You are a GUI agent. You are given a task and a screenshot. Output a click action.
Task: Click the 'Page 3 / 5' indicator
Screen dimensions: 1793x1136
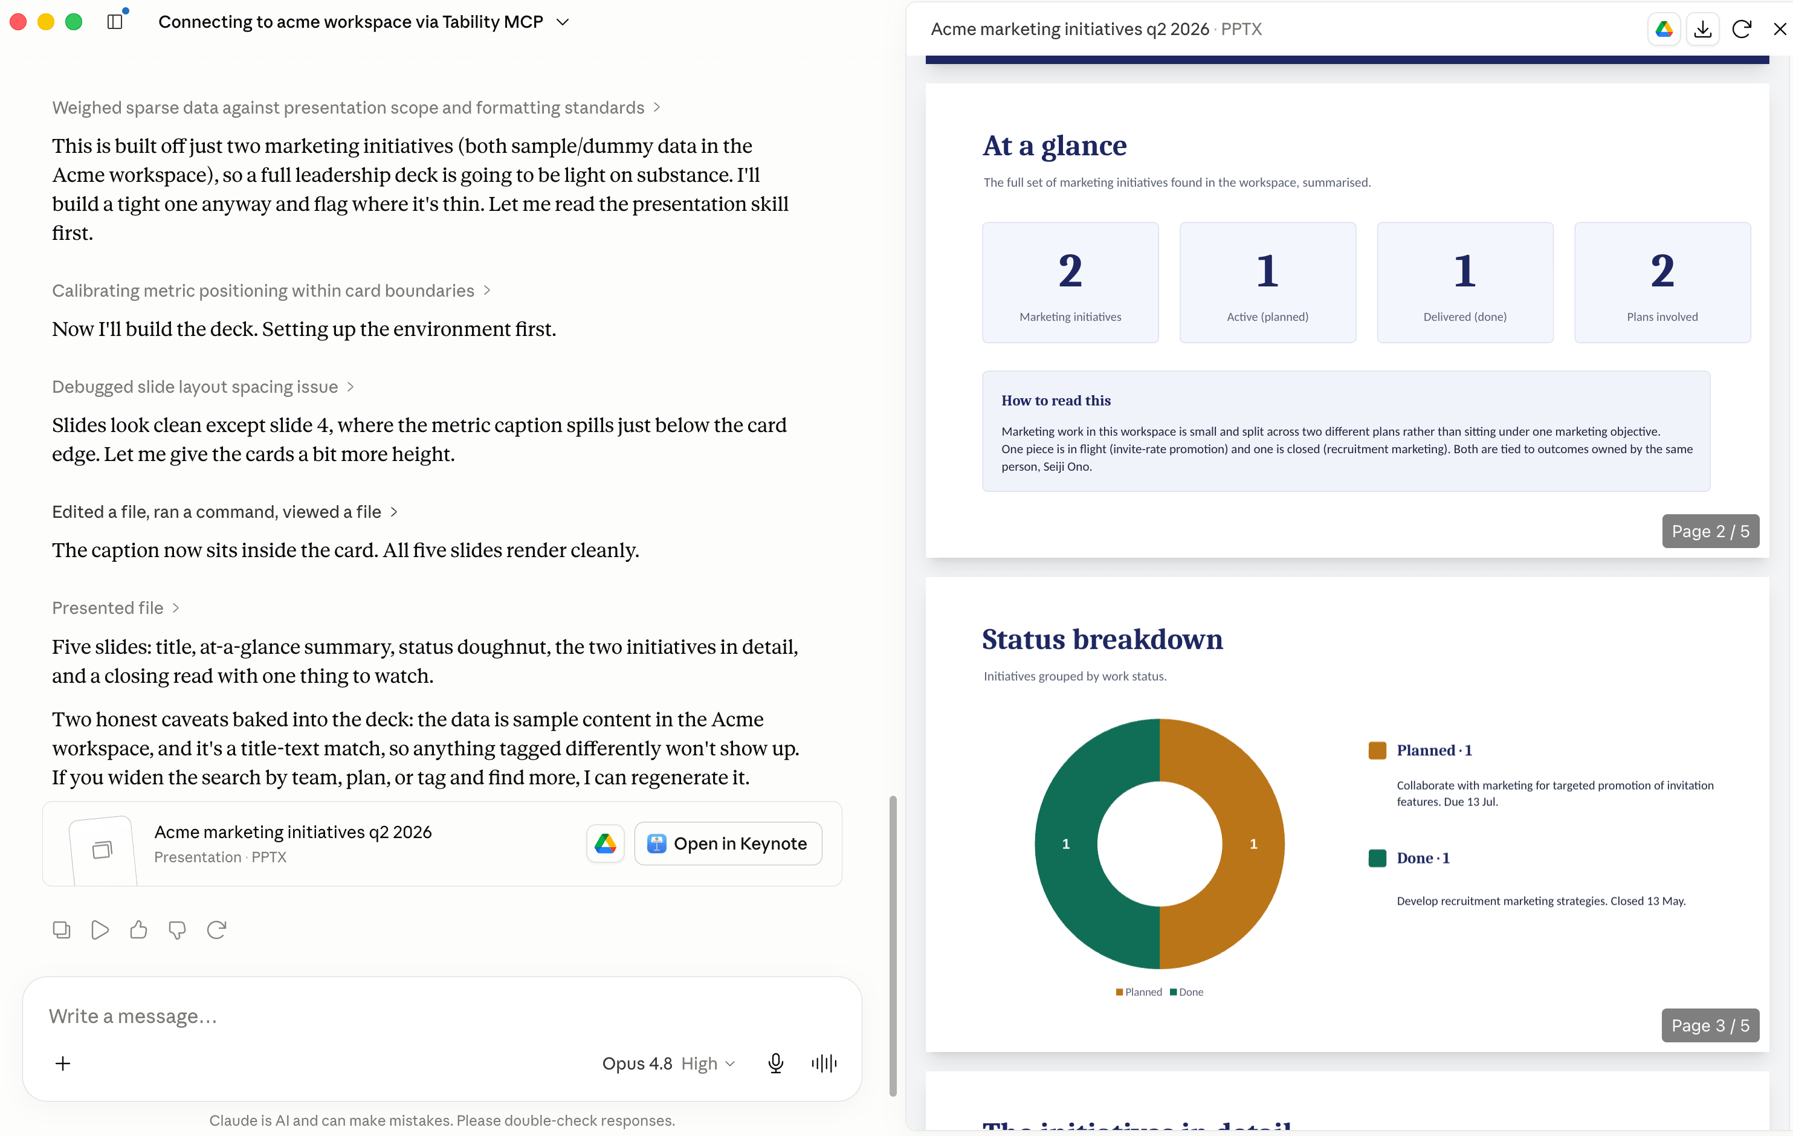1710,1025
